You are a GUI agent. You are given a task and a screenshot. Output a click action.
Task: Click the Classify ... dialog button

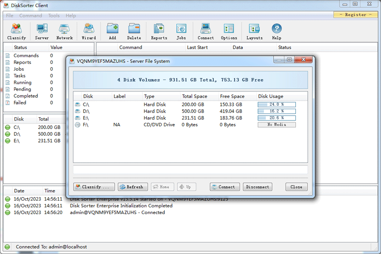(x=94, y=187)
